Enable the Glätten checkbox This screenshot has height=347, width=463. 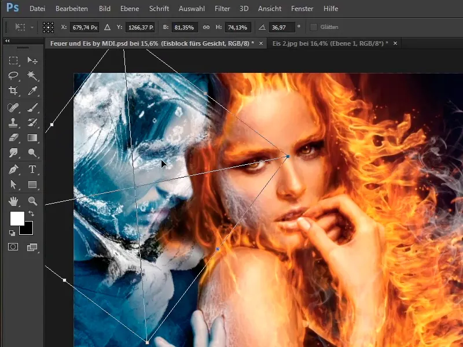314,27
